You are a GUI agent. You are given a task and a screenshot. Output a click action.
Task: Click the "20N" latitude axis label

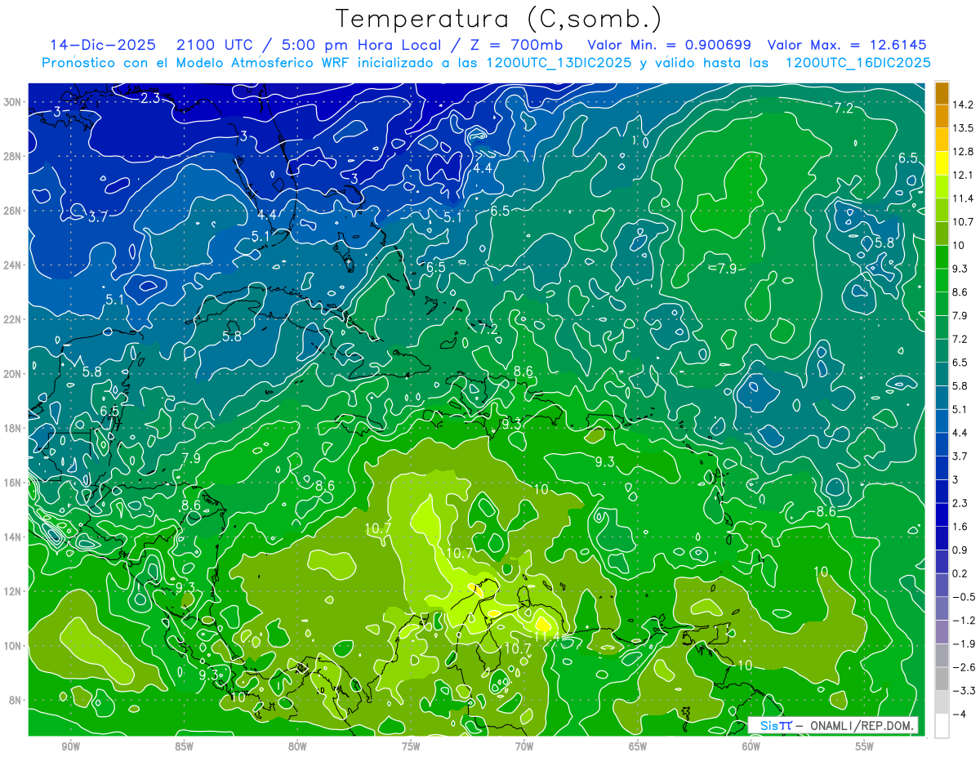[14, 374]
